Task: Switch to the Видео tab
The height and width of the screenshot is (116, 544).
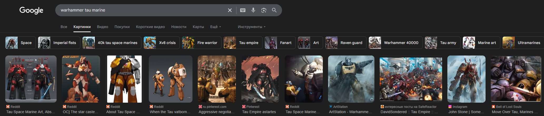Action: [x=102, y=27]
